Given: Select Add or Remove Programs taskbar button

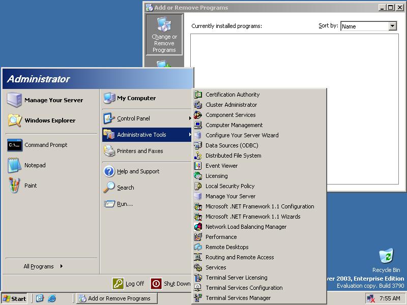Looking at the screenshot, I should pyautogui.click(x=117, y=298).
